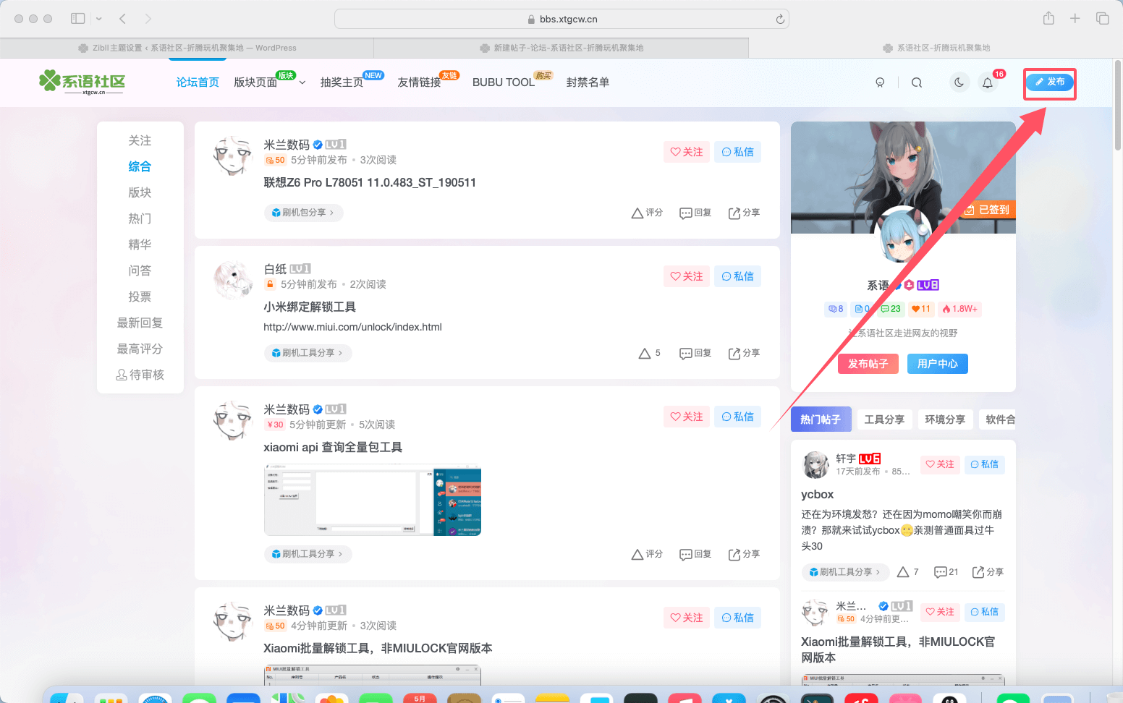The image size is (1123, 703).
Task: Open post xiaomi api 查询全量包工具
Action: click(x=333, y=447)
